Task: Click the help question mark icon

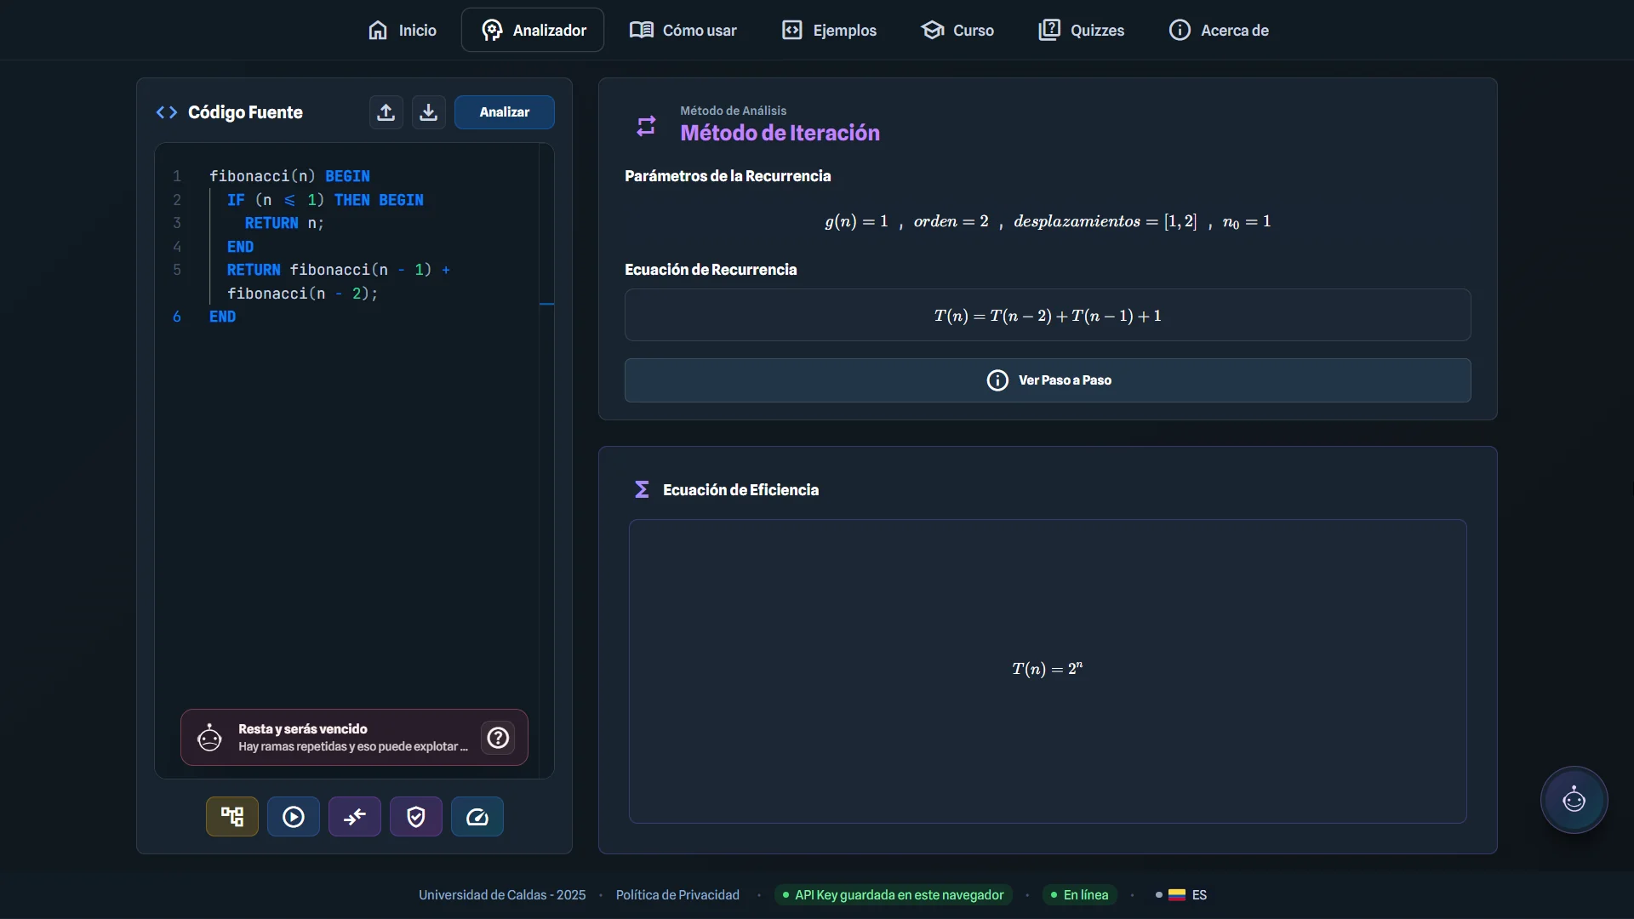Action: coord(498,738)
